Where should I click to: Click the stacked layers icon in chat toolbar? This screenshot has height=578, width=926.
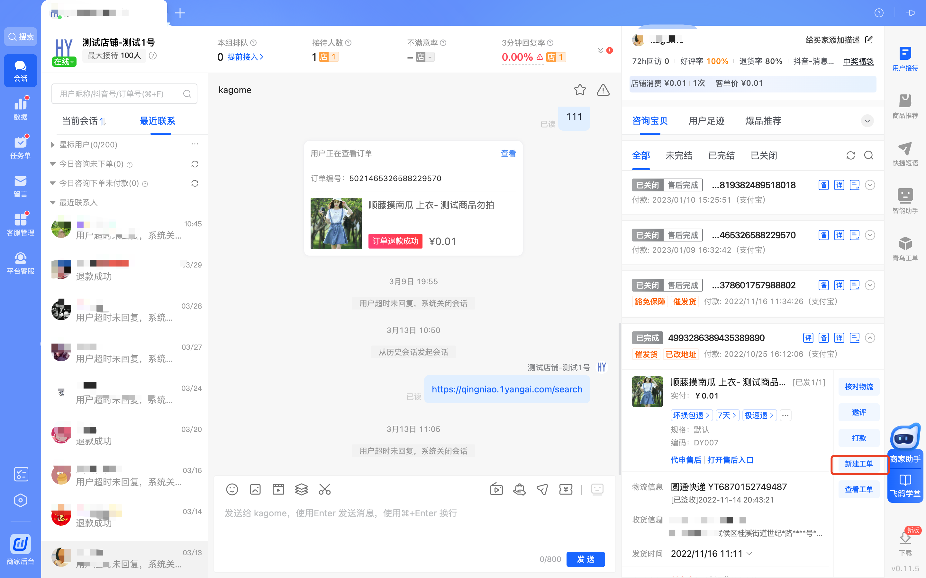click(302, 489)
